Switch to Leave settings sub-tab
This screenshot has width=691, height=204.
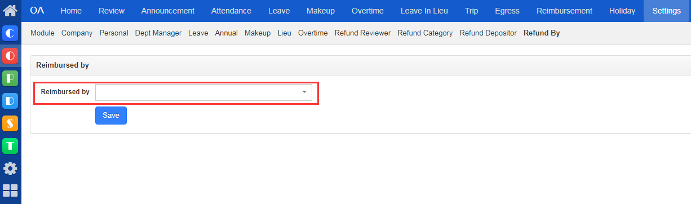(198, 33)
